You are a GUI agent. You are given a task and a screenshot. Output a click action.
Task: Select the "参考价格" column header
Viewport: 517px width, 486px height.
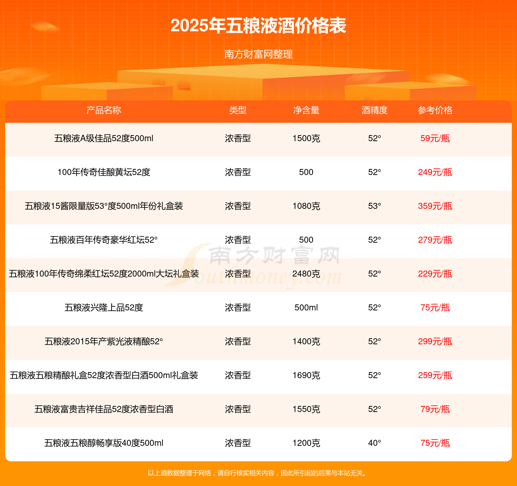(435, 110)
